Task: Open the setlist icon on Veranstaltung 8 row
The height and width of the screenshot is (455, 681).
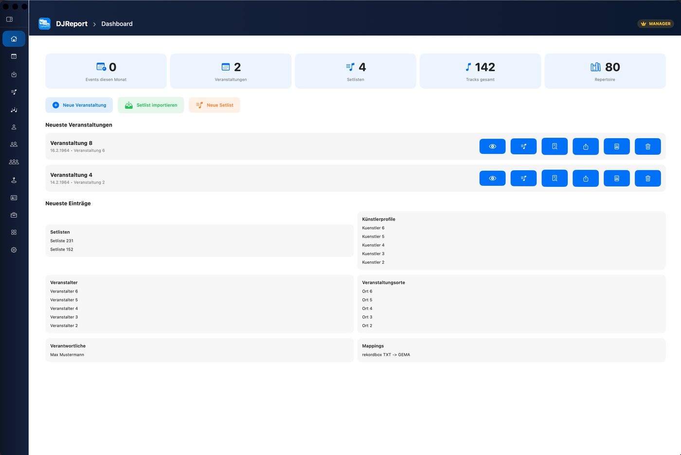Action: [x=523, y=146]
